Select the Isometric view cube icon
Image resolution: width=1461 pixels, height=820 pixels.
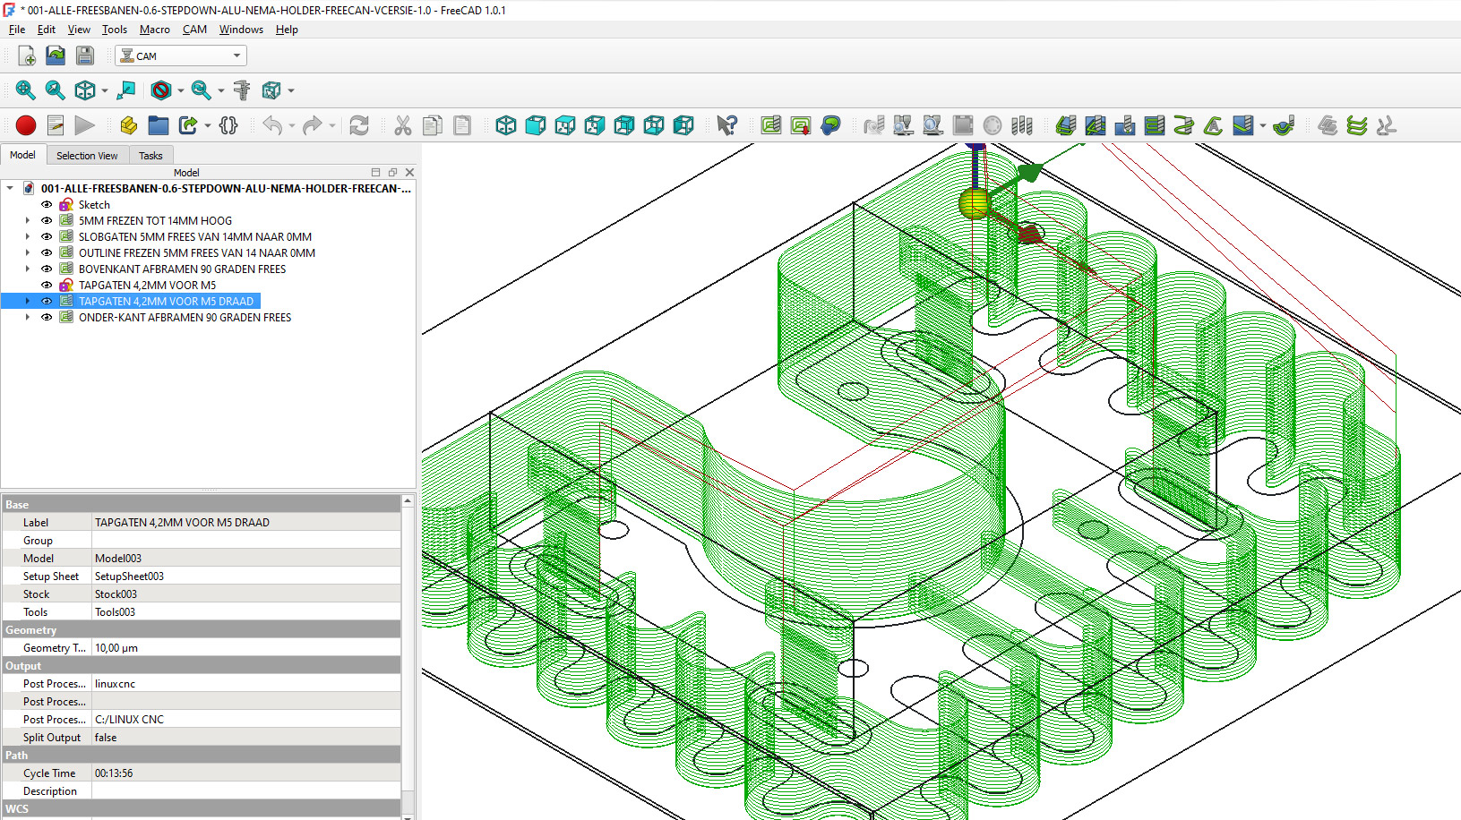(506, 126)
